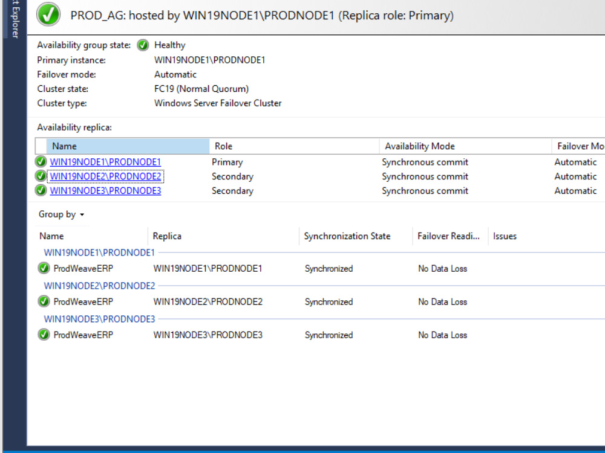
Task: Select ProdWeaveERP database under WIN19NODE3 group
Action: tap(83, 335)
